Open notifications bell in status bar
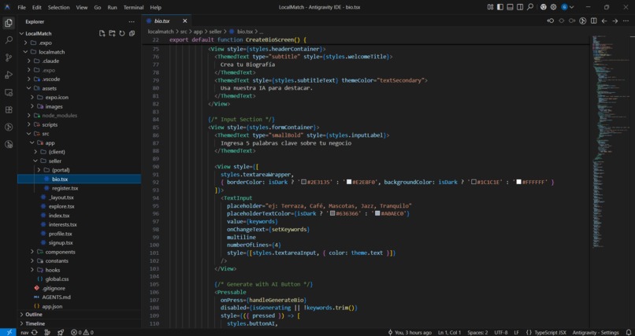This screenshot has height=336, width=635. click(x=629, y=332)
